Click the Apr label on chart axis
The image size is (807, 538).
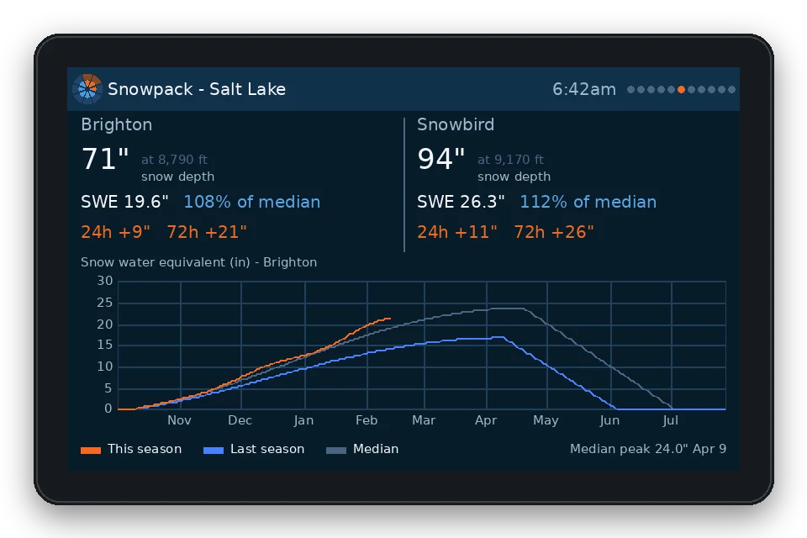(486, 421)
